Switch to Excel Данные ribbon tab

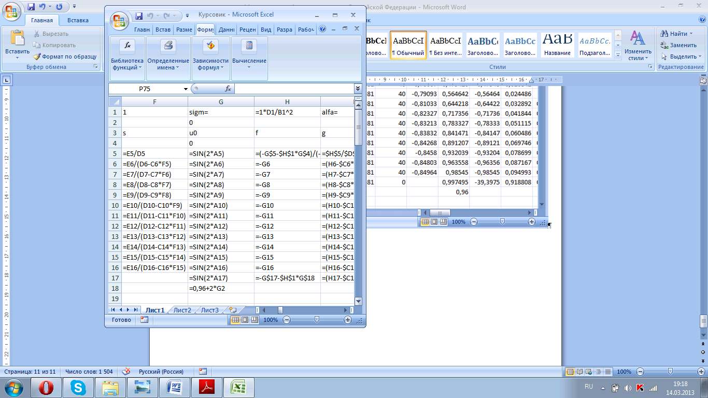226,30
